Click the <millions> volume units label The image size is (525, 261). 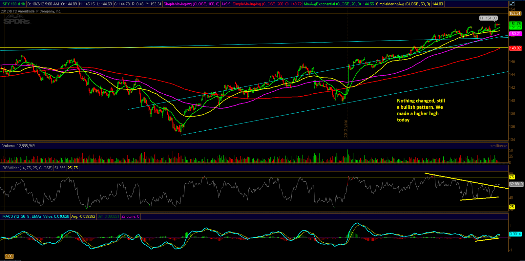point(498,146)
